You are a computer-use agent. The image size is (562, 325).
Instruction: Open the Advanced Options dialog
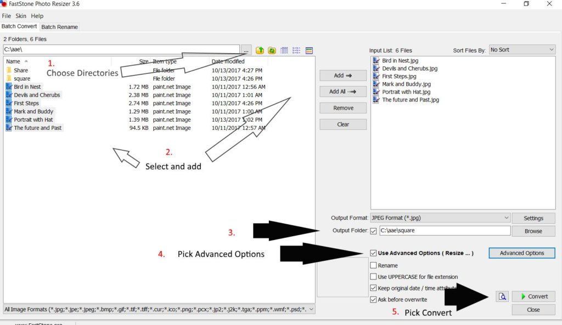[522, 253]
